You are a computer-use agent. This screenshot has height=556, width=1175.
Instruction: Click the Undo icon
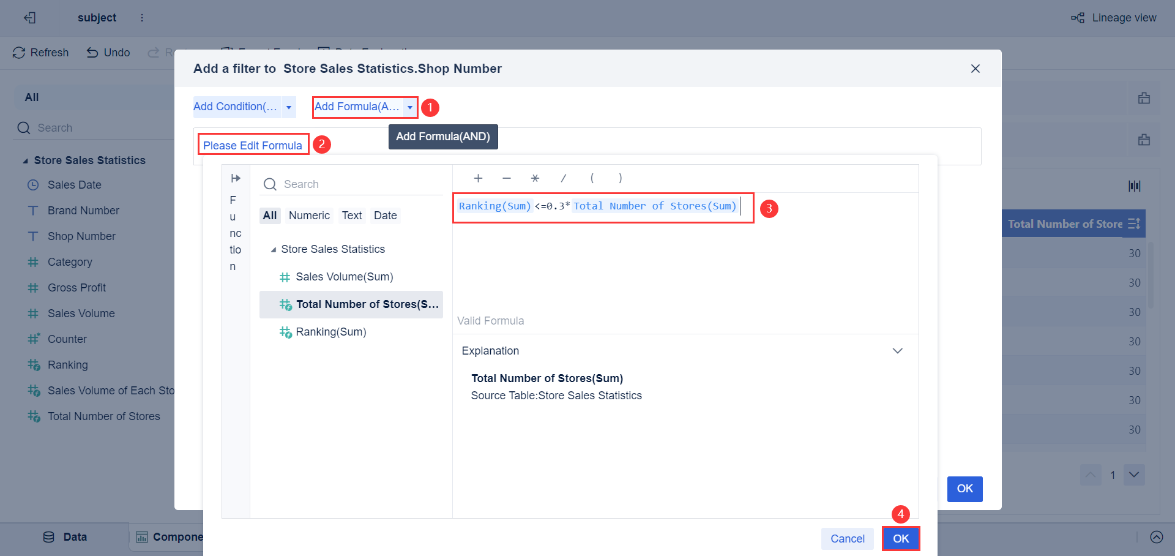pyautogui.click(x=92, y=53)
